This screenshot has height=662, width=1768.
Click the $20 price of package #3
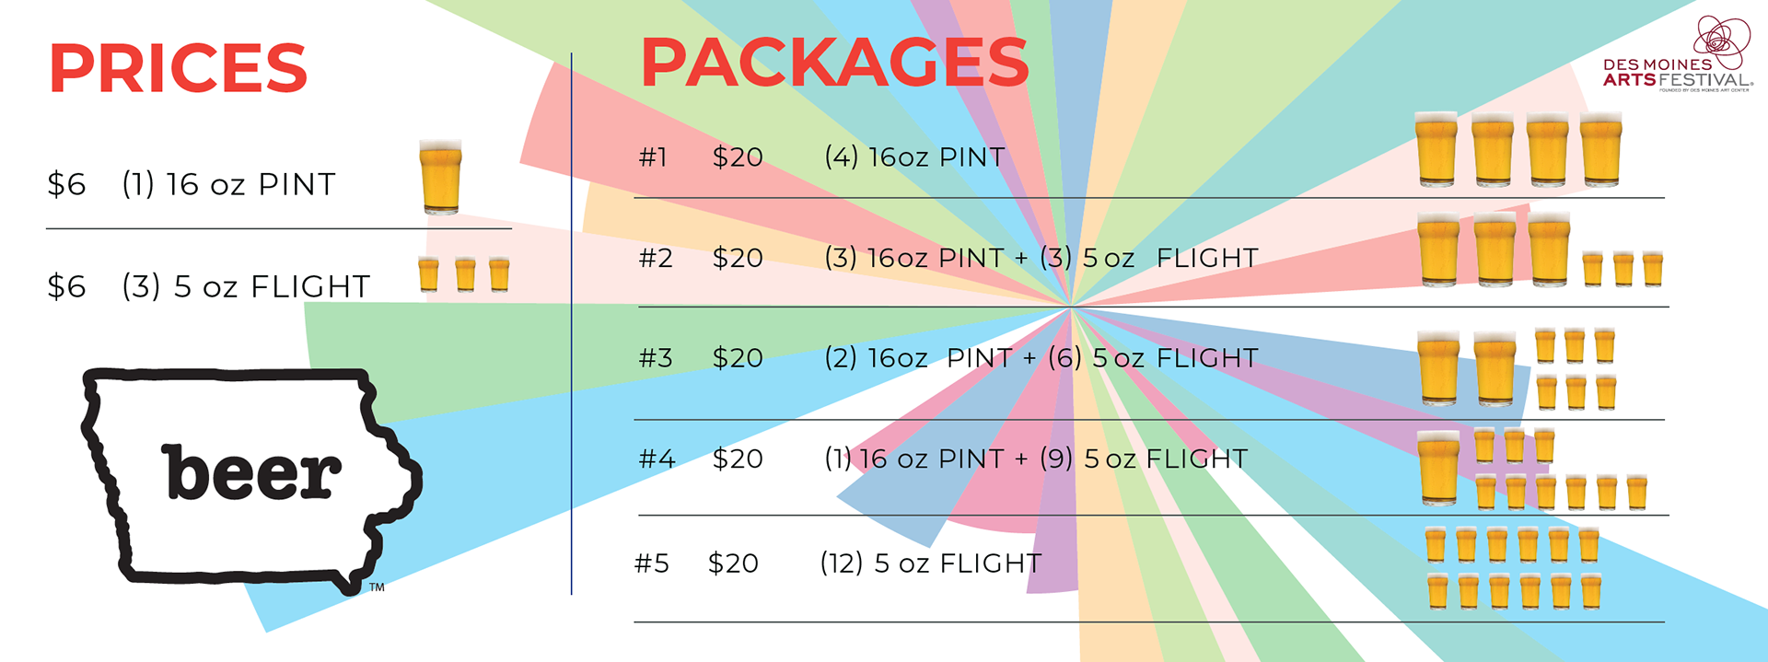(738, 358)
